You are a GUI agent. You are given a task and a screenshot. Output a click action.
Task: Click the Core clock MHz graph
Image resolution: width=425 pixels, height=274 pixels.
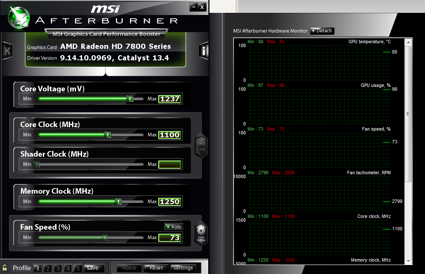[x=319, y=237]
